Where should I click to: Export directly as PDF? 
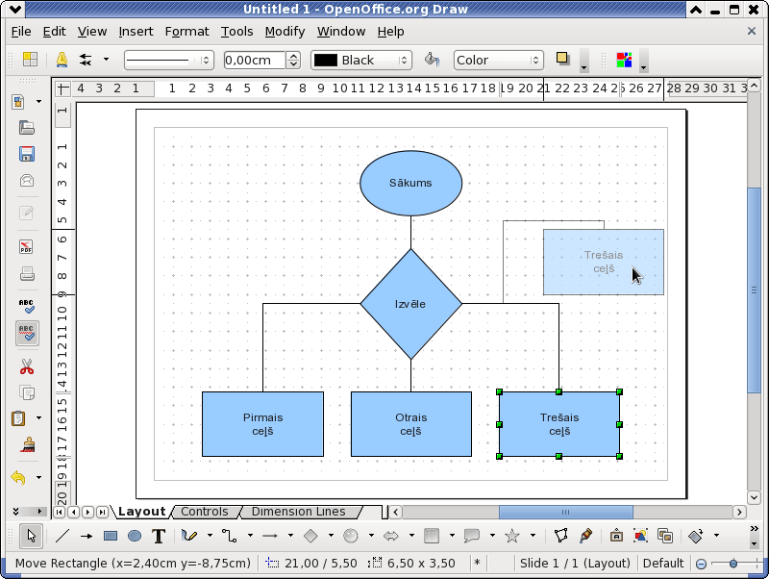[x=27, y=247]
